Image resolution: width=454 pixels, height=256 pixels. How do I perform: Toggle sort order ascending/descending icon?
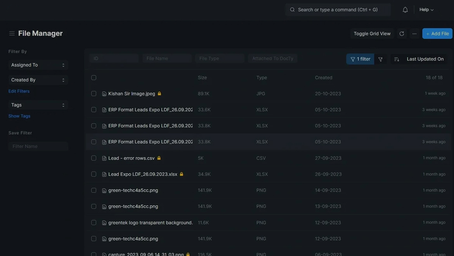click(396, 59)
